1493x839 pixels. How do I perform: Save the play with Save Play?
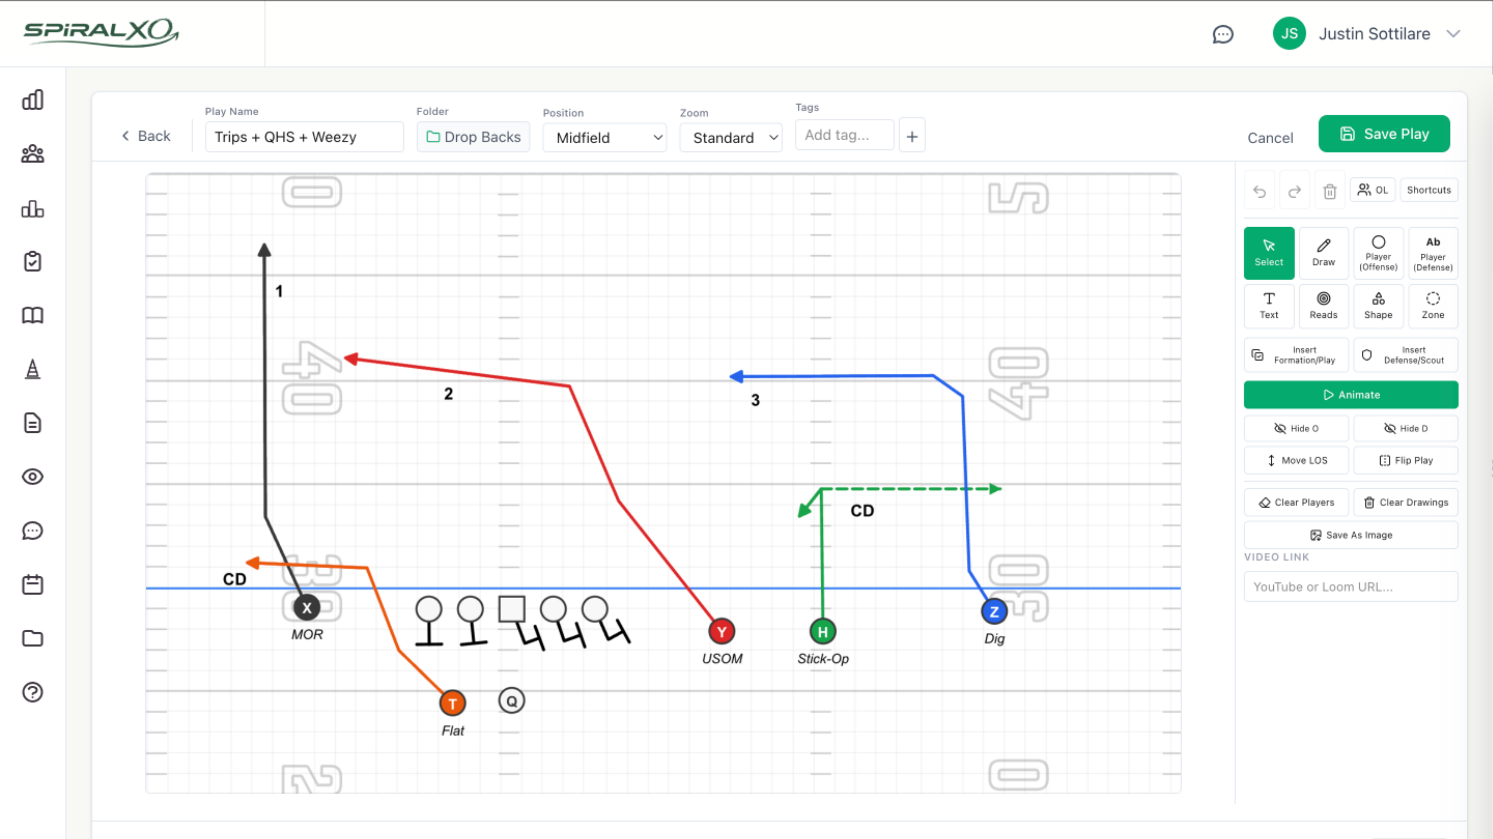point(1384,133)
